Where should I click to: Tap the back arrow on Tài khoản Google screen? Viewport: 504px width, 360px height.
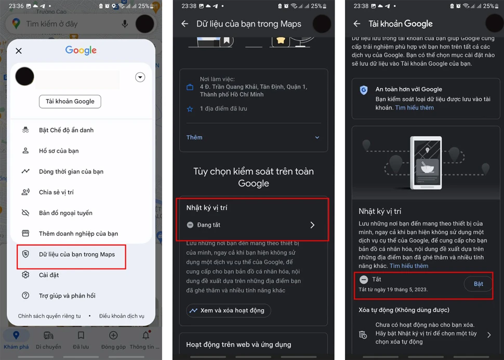coord(356,23)
